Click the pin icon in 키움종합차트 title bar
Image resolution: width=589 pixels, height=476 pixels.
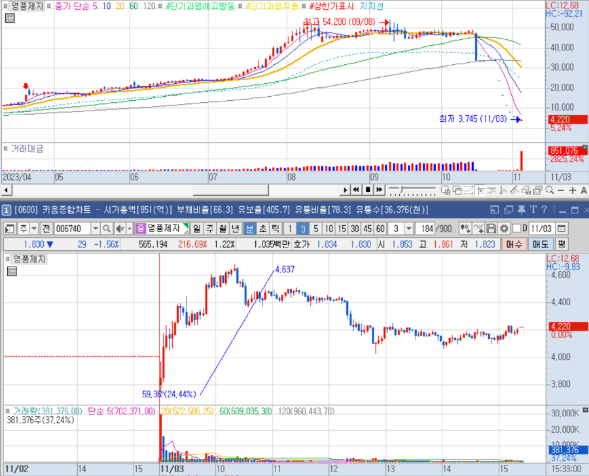click(522, 210)
